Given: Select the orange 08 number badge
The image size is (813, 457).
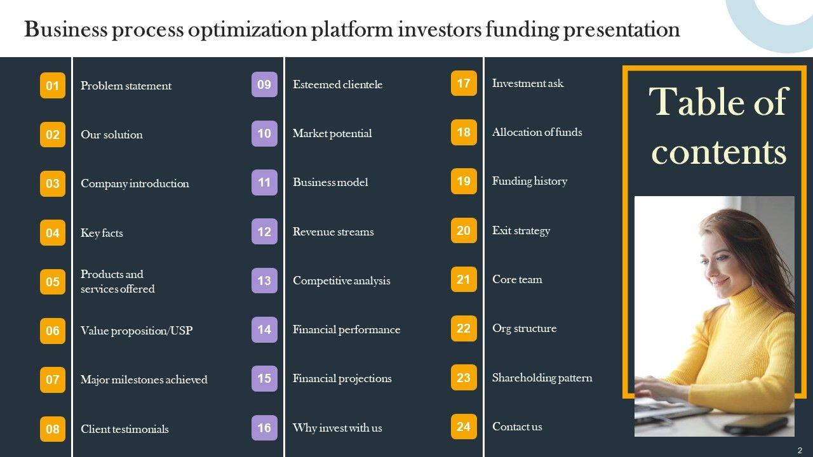Looking at the screenshot, I should (53, 429).
